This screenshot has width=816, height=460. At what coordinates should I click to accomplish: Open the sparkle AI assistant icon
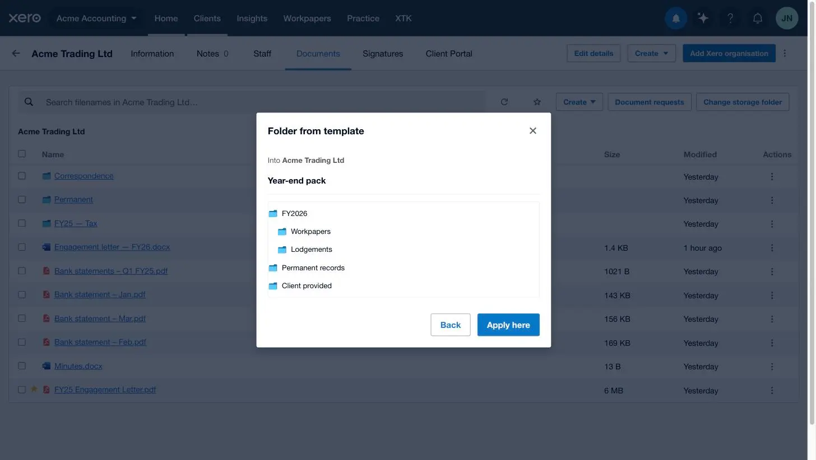[703, 18]
